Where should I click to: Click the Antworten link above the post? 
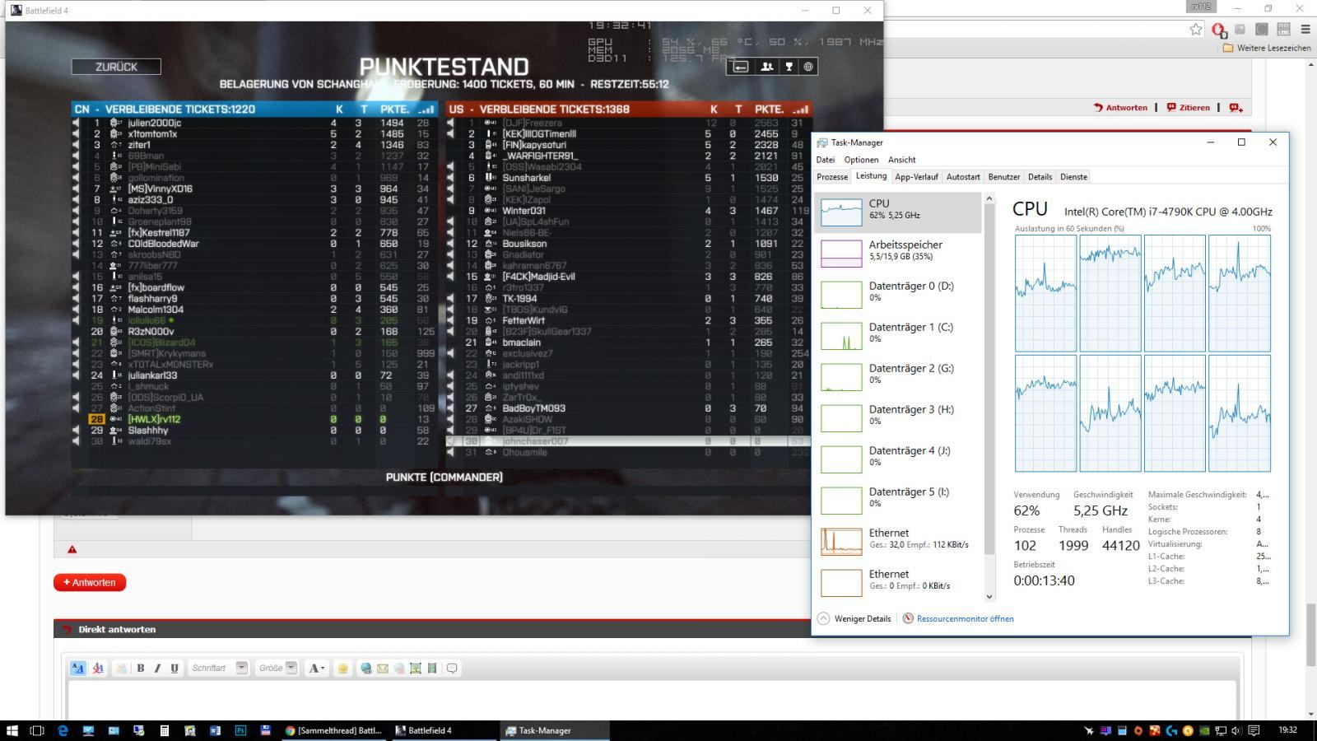pyautogui.click(x=1120, y=107)
